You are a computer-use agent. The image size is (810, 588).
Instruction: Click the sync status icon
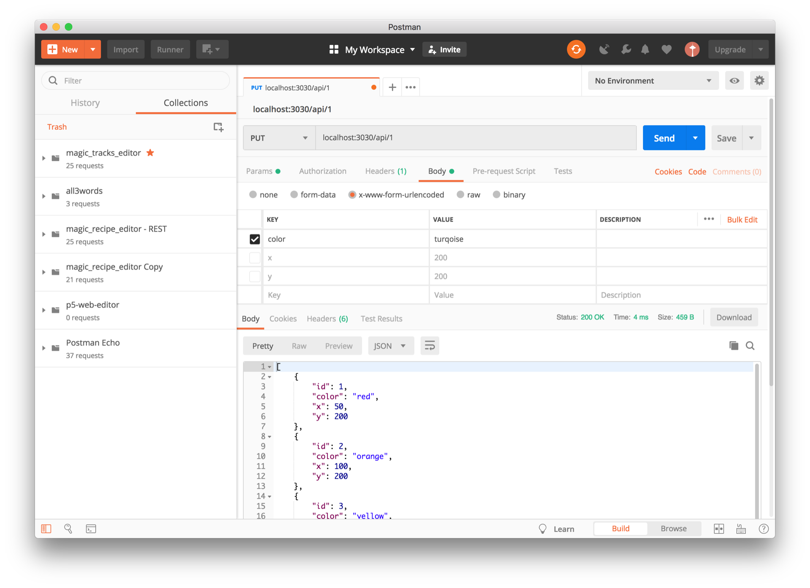[576, 49]
